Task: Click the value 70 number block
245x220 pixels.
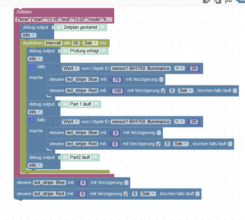Action: [117, 80]
